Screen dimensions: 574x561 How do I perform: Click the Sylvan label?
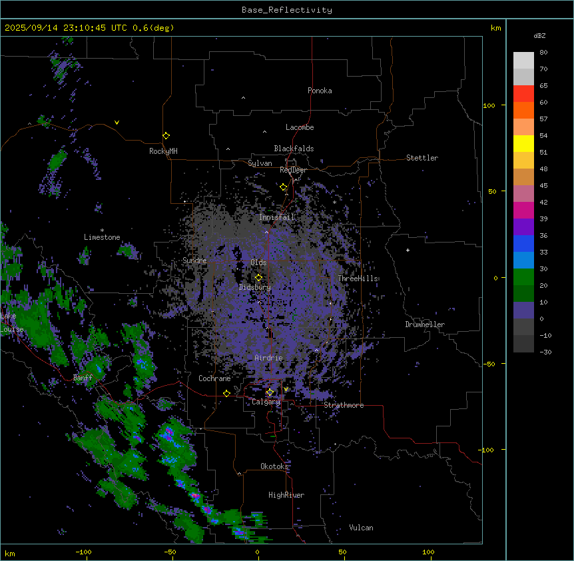260,163
